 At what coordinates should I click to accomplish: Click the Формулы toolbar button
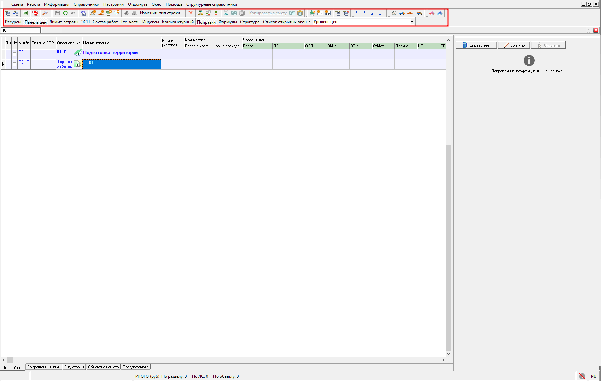228,22
